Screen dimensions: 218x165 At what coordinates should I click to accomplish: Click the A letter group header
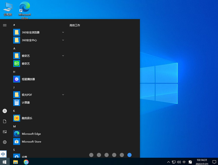pyautogui.click(x=14, y=49)
